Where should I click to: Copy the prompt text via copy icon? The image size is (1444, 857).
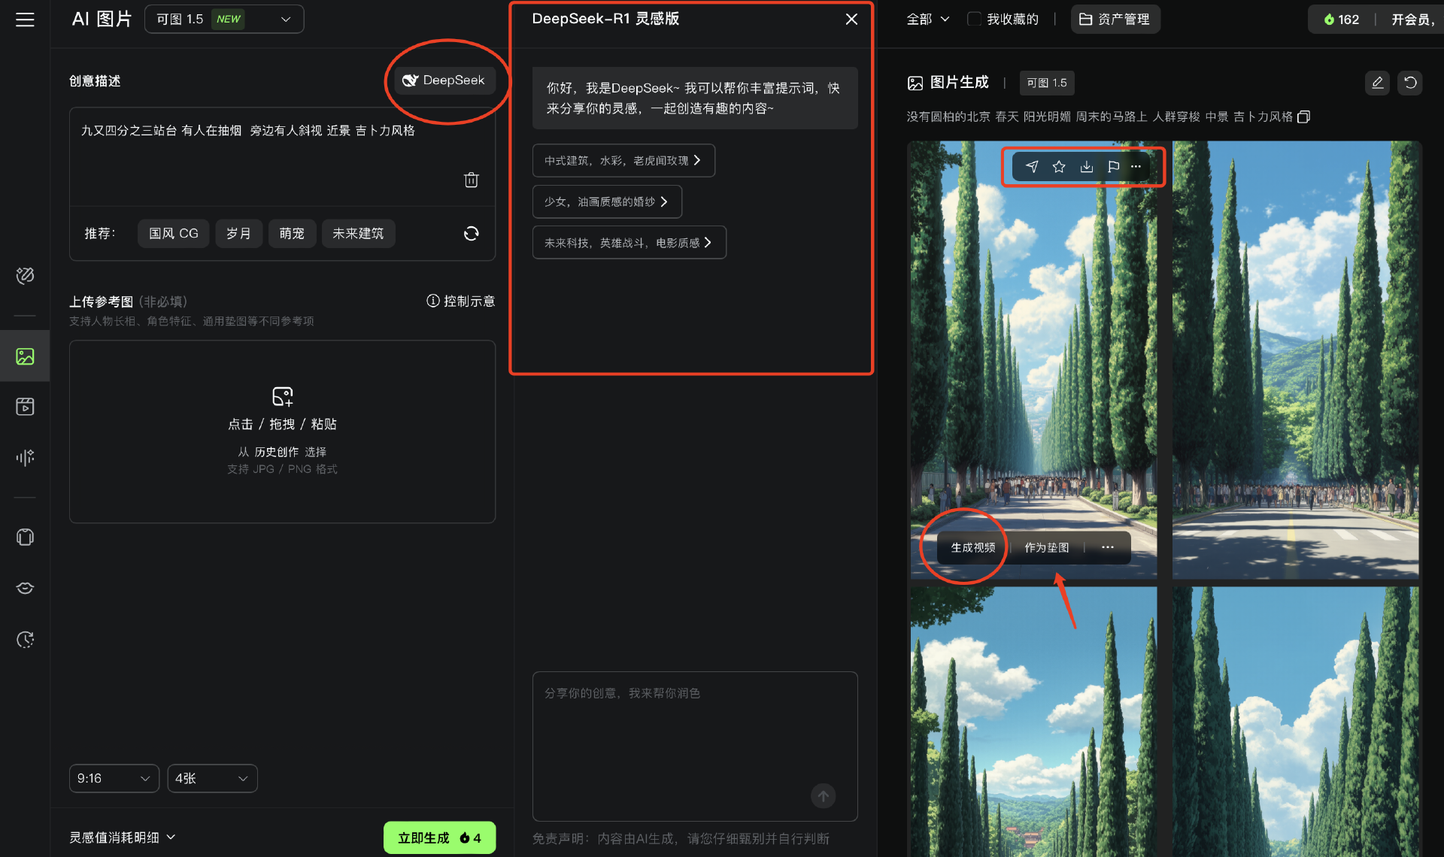pyautogui.click(x=1304, y=117)
